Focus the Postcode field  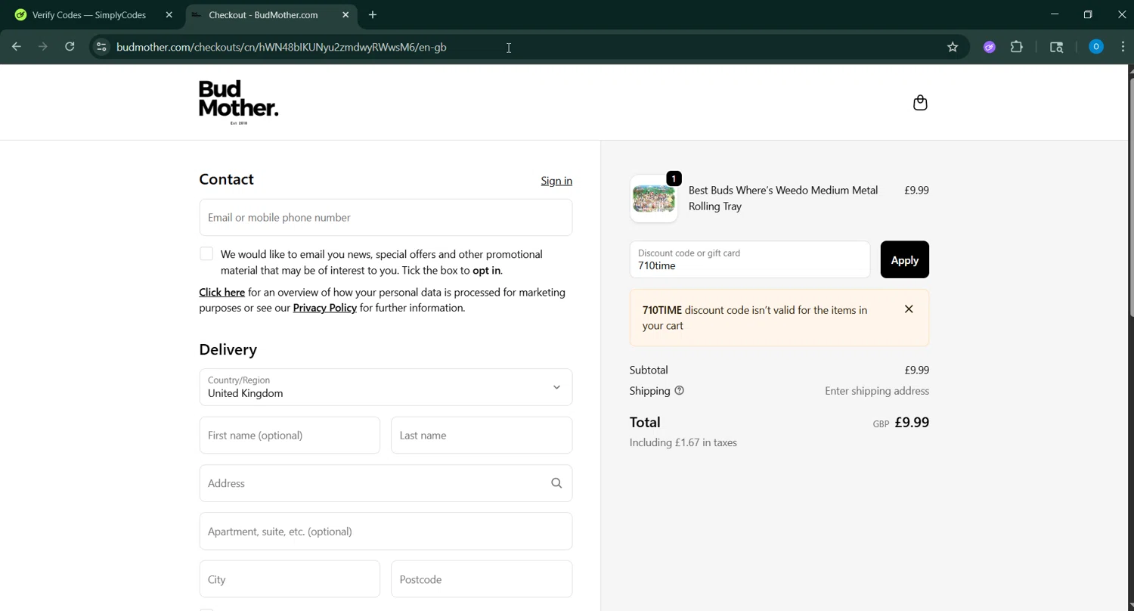coord(482,579)
